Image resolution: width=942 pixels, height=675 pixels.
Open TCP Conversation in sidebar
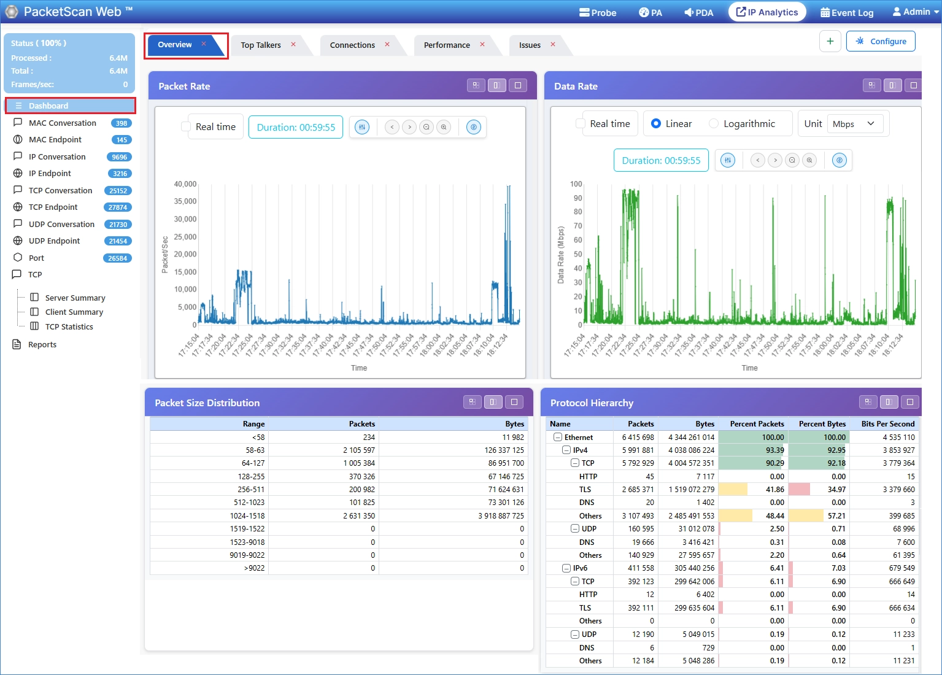(x=71, y=190)
